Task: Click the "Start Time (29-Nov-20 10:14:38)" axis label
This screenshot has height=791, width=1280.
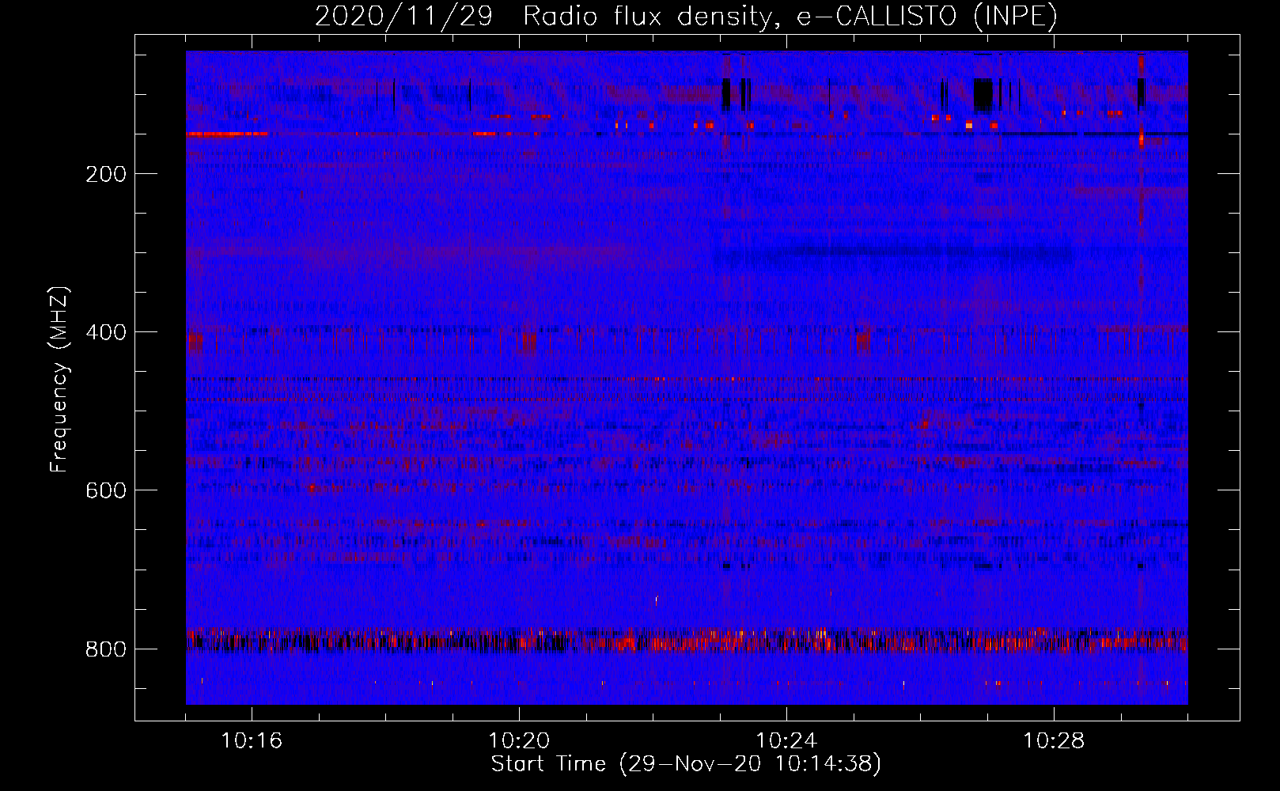Action: click(686, 764)
